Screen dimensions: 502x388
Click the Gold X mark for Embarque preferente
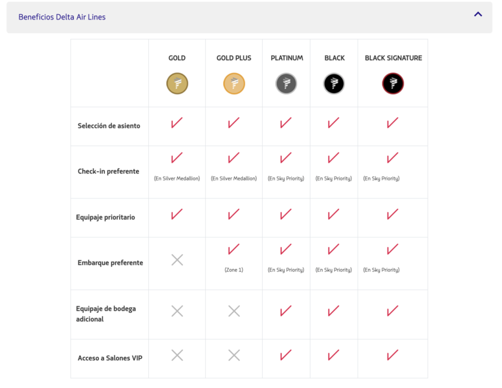click(177, 260)
